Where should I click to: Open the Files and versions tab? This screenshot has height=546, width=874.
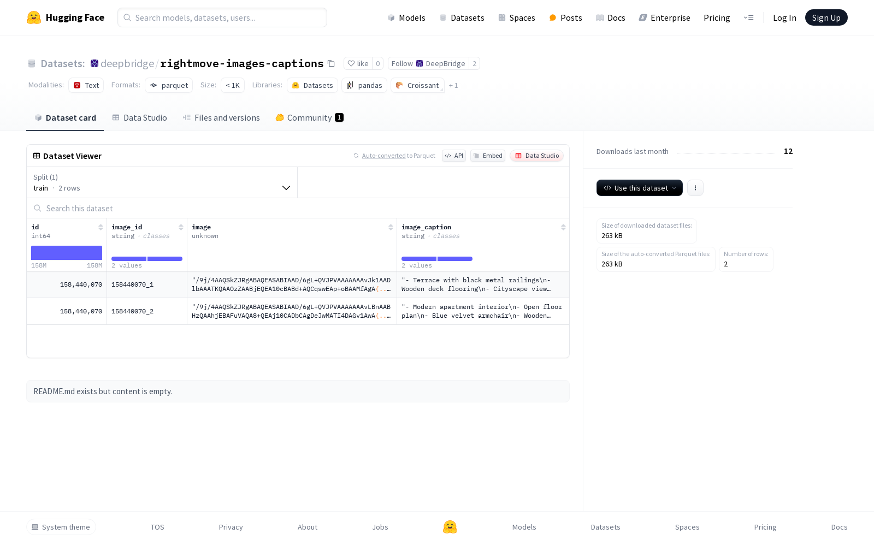pos(221,118)
